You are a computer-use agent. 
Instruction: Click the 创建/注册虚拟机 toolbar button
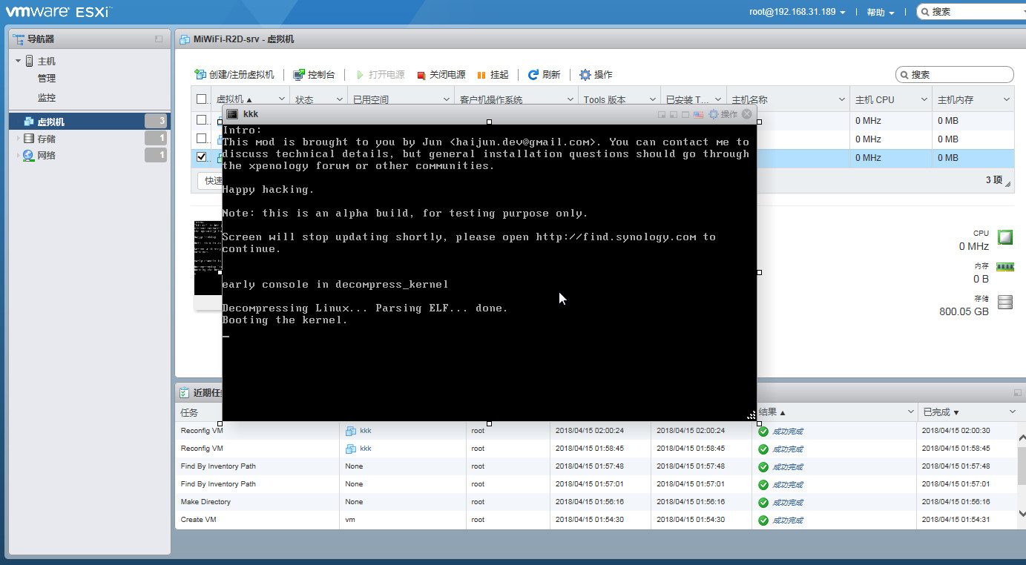(x=234, y=75)
